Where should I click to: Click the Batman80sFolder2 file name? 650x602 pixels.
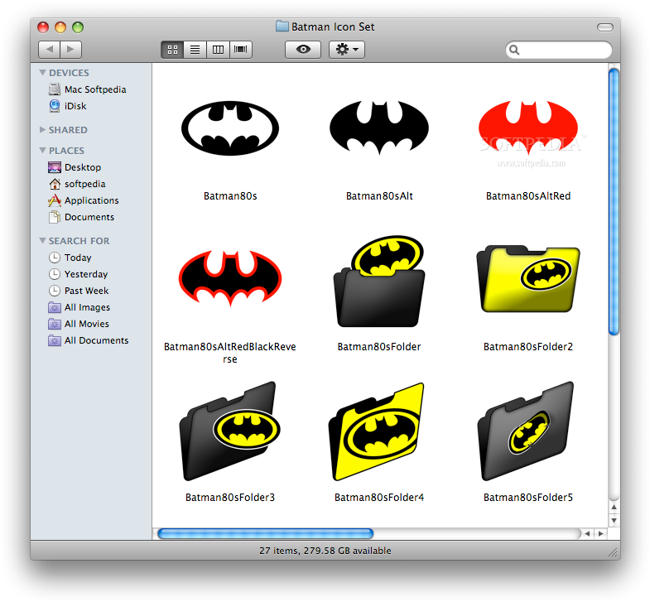(x=528, y=347)
